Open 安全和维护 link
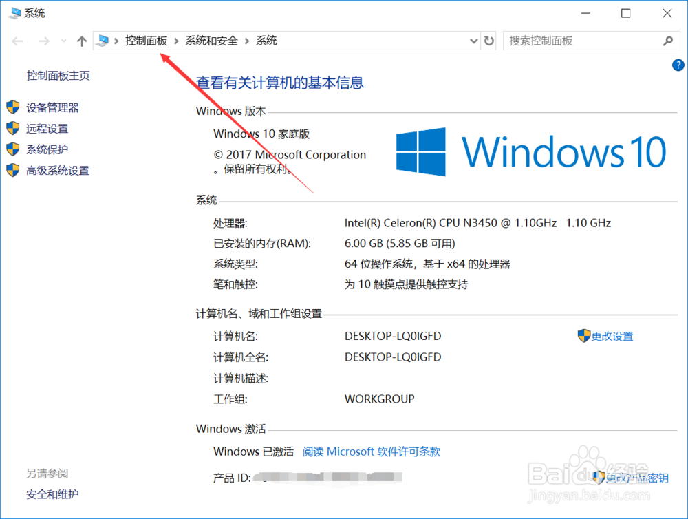This screenshot has height=519, width=688. (x=52, y=494)
